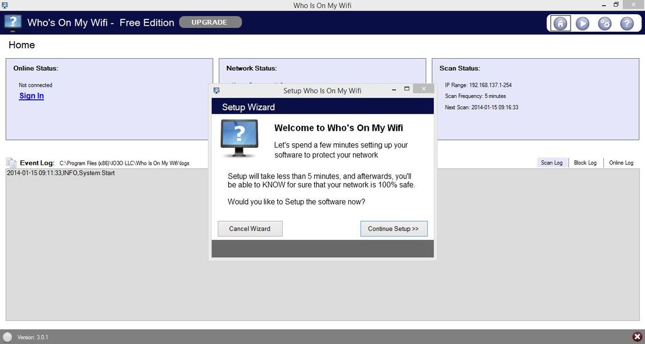645x344 pixels.
Task: Click the red X icon in status bar
Action: point(637,336)
